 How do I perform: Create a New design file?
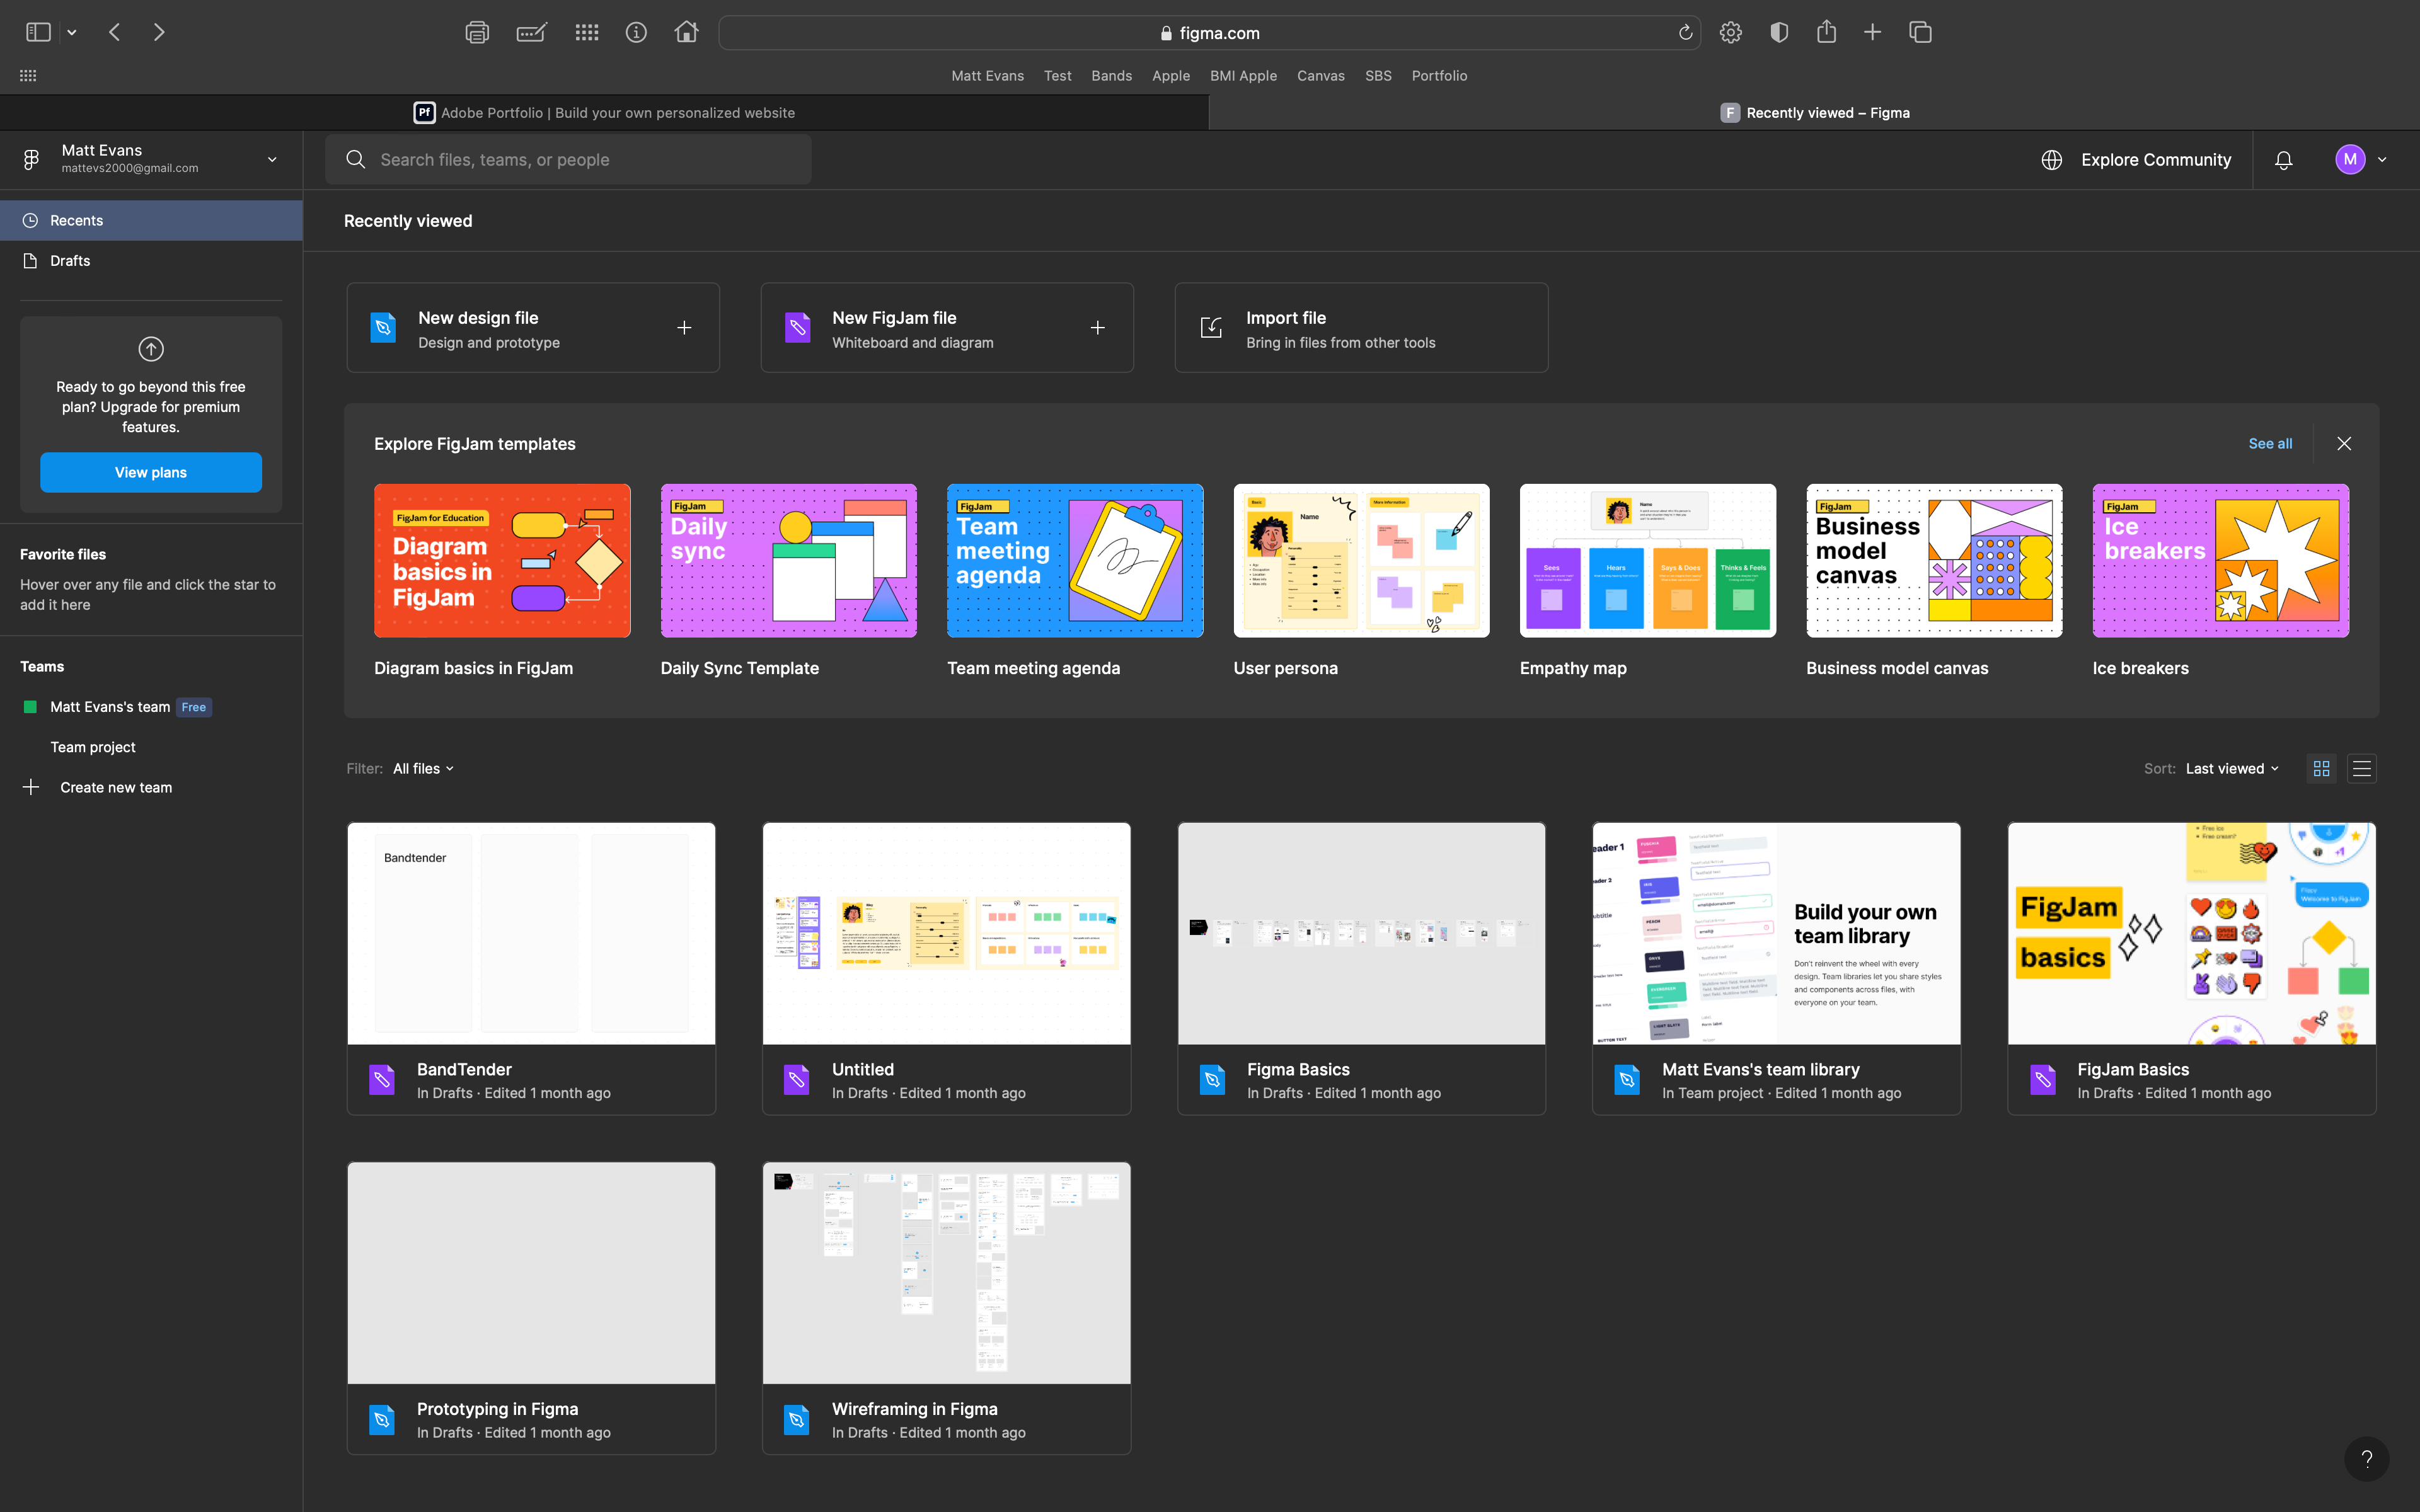pyautogui.click(x=533, y=328)
